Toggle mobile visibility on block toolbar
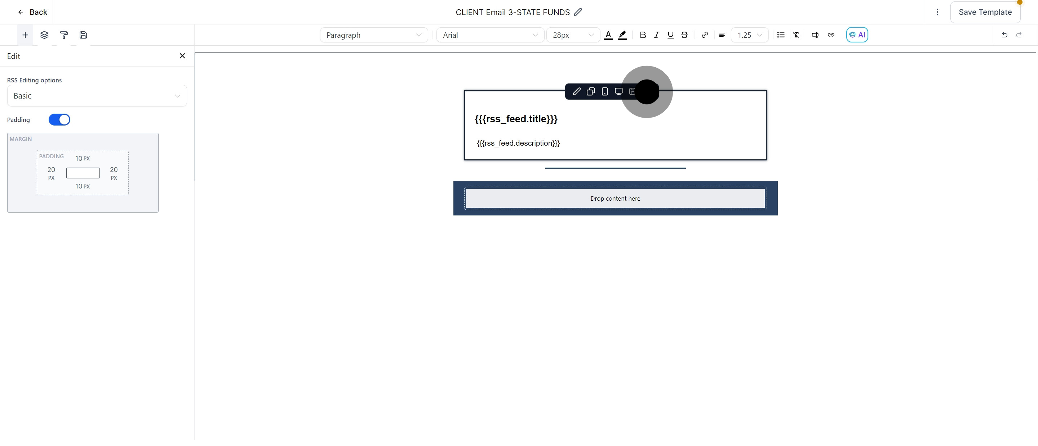The image size is (1038, 446). coord(604,92)
